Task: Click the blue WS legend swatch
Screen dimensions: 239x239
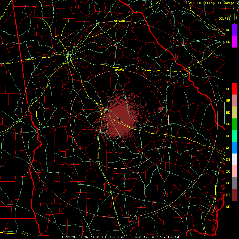Action: 234,148
